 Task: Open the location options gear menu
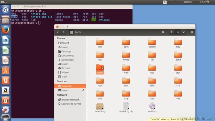click(x=192, y=32)
